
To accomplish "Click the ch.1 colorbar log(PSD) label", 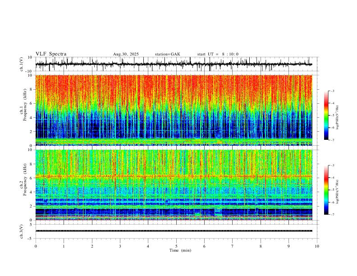I will point(338,118).
